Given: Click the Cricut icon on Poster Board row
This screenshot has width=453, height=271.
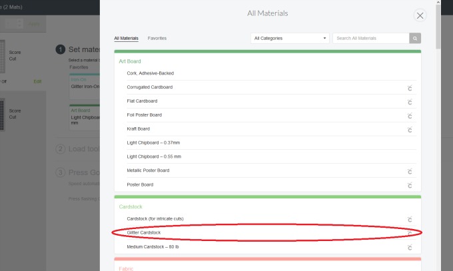Looking at the screenshot, I should (x=410, y=185).
